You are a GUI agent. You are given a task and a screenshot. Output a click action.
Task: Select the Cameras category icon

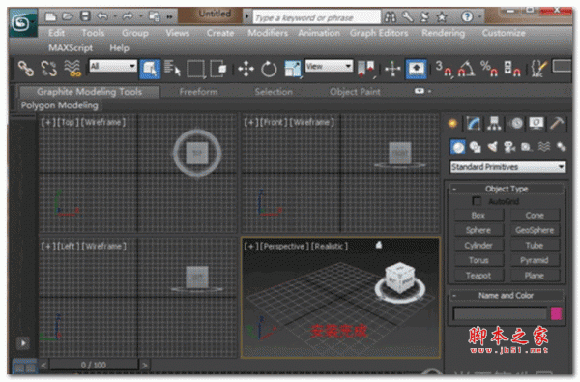[509, 147]
